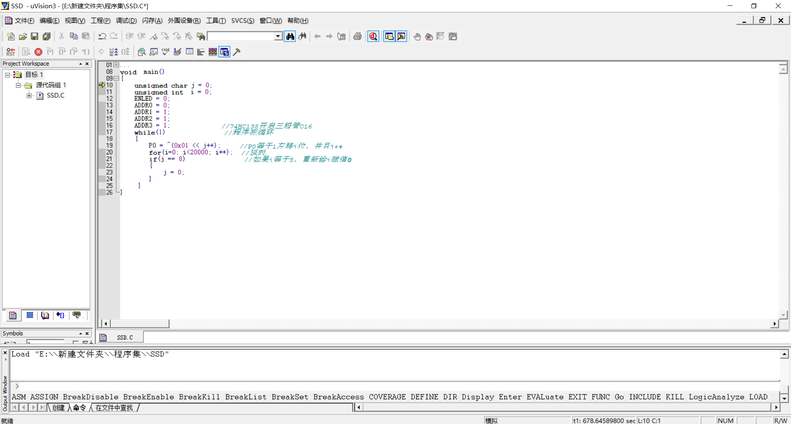Click the Step Into icon
Viewport: 791px width, 424px height.
tap(50, 52)
